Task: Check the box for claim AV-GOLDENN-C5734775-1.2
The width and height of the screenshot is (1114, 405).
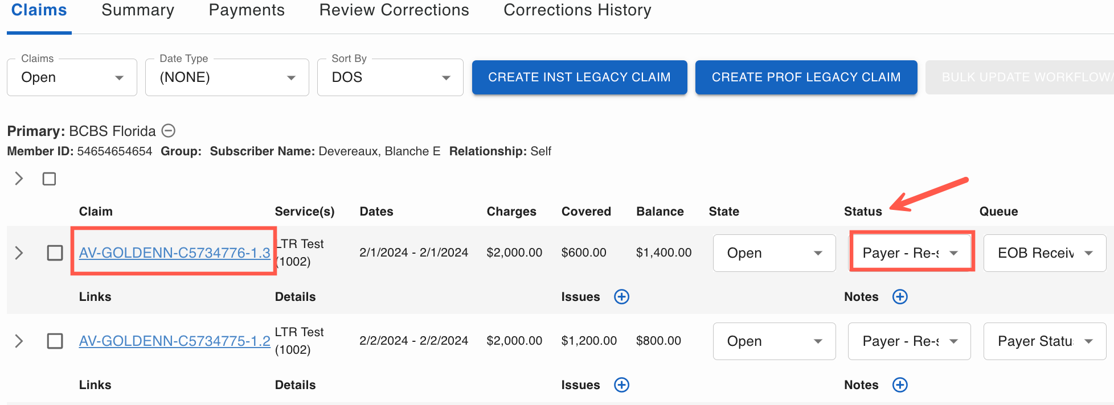Action: 55,341
